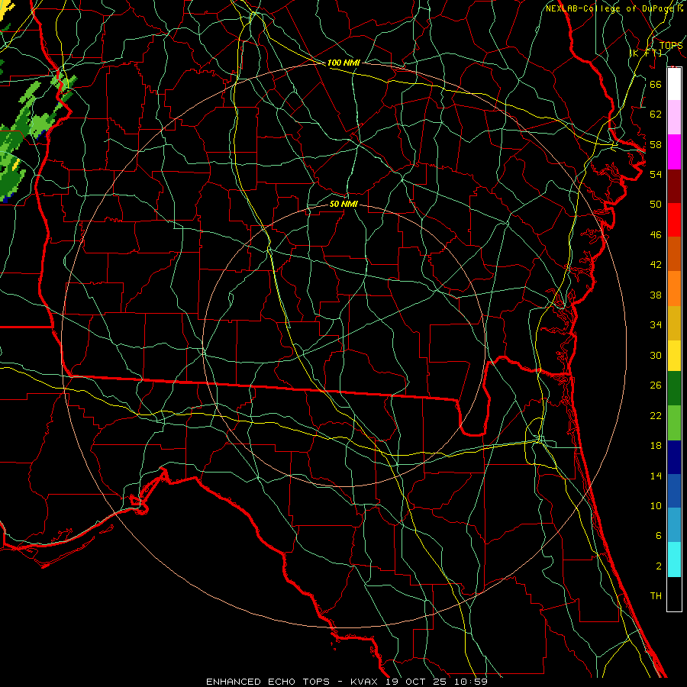Click the legend value 18

point(656,446)
